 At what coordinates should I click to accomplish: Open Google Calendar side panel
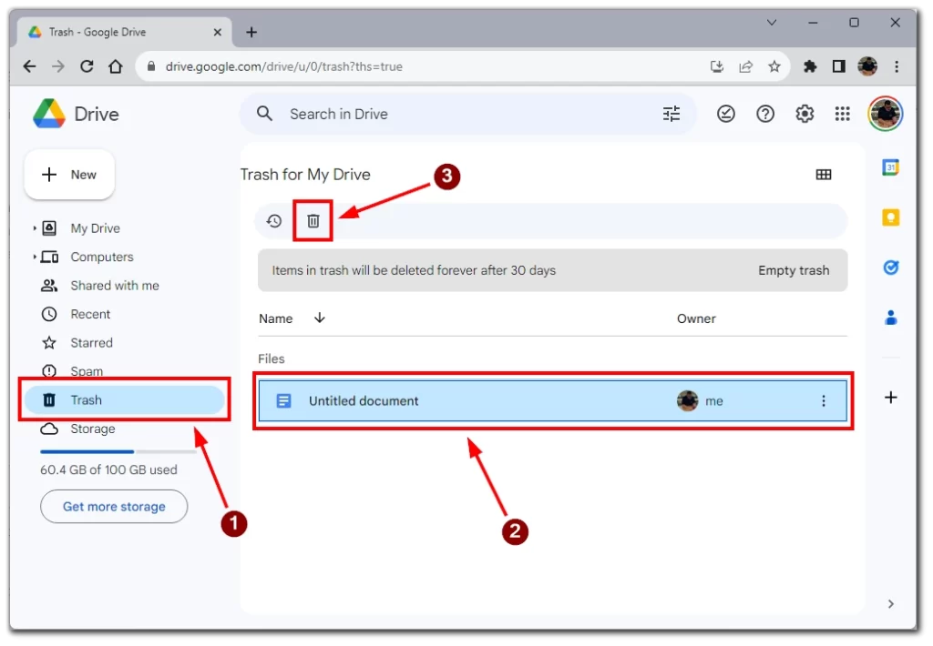click(x=891, y=167)
